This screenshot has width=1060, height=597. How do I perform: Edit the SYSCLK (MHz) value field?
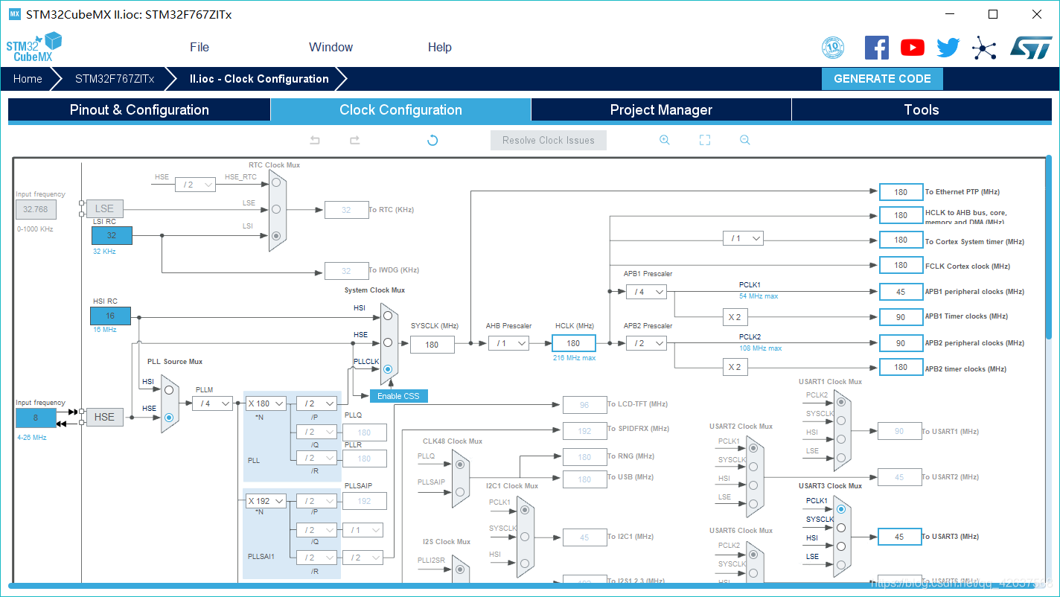point(432,345)
